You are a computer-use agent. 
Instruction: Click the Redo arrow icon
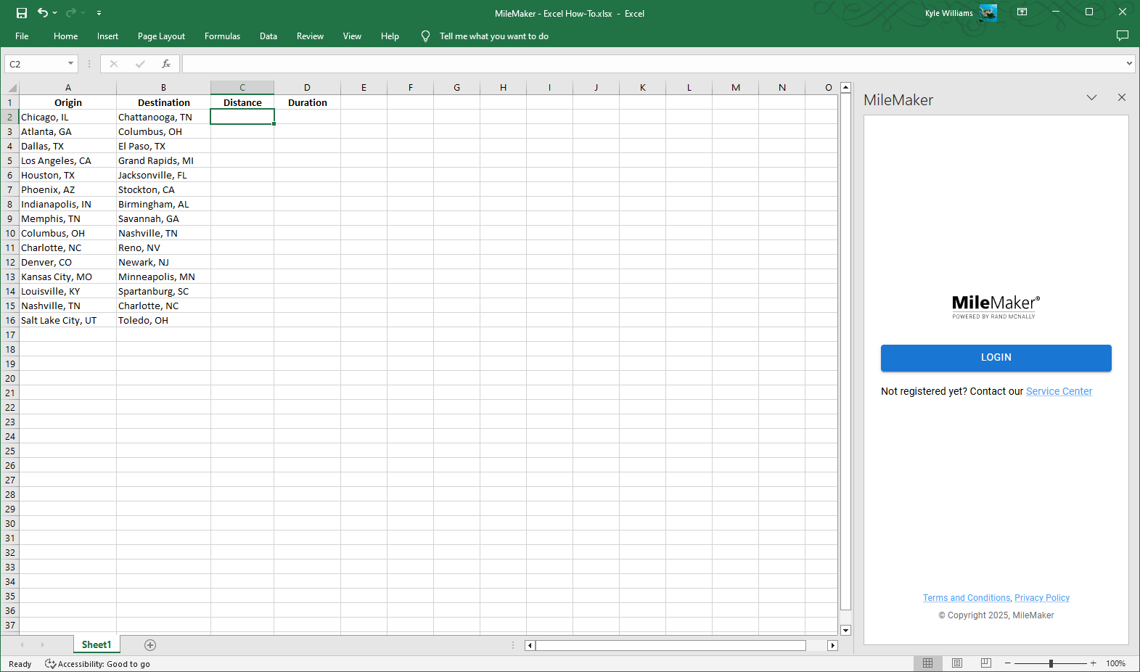coord(70,12)
